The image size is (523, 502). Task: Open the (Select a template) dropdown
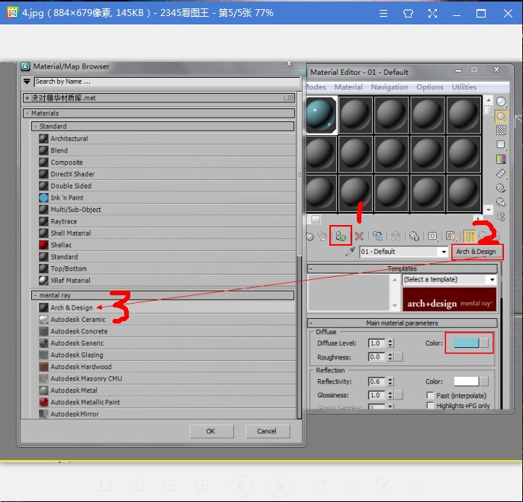click(x=493, y=280)
